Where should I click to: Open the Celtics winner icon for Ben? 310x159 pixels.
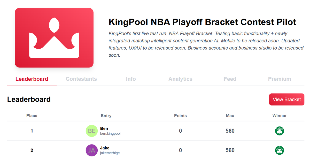point(280,131)
